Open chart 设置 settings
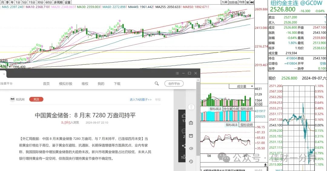Image resolution: width=327 pixels, height=171 pixels. click(x=68, y=2)
